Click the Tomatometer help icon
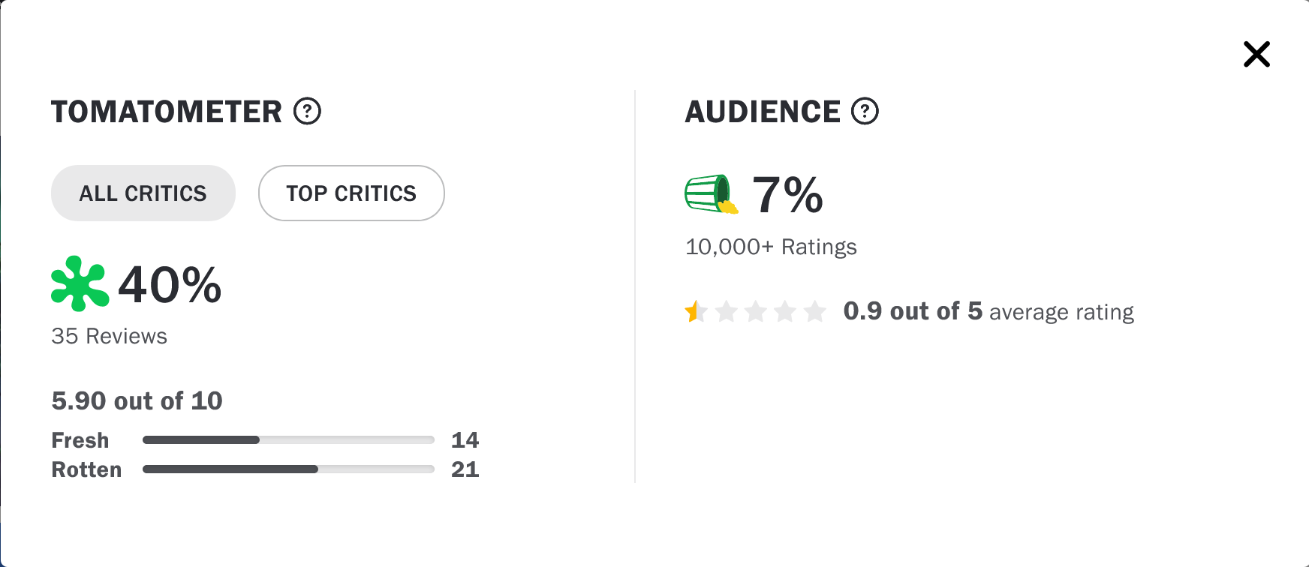 pyautogui.click(x=307, y=112)
